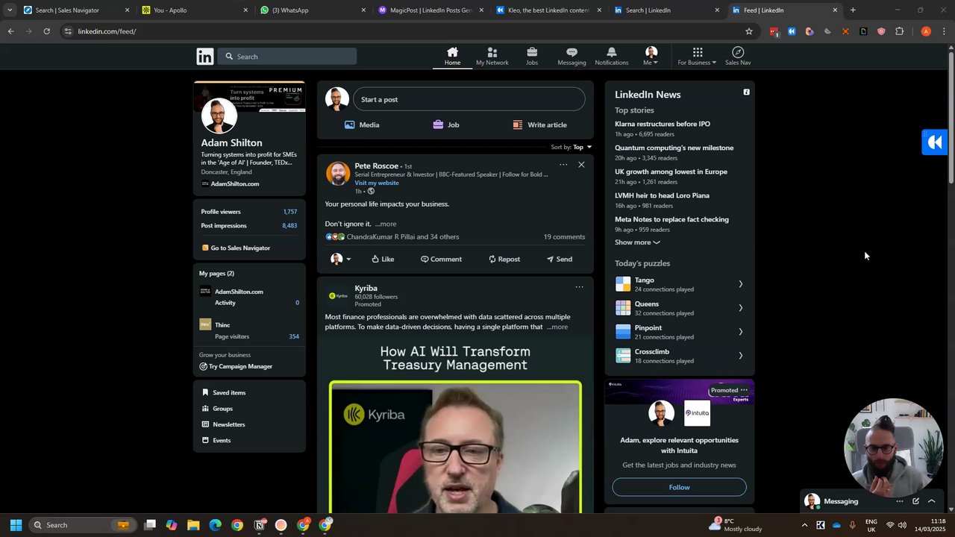
Task: Open Pete Roscoe's profile name
Action: click(376, 166)
